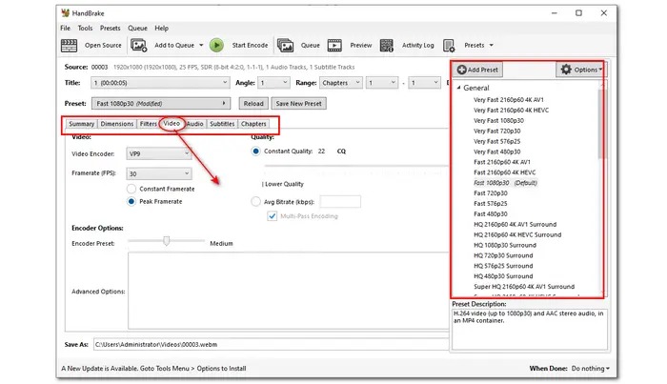Select preset Fast 1080p30 (Default)

pos(505,183)
